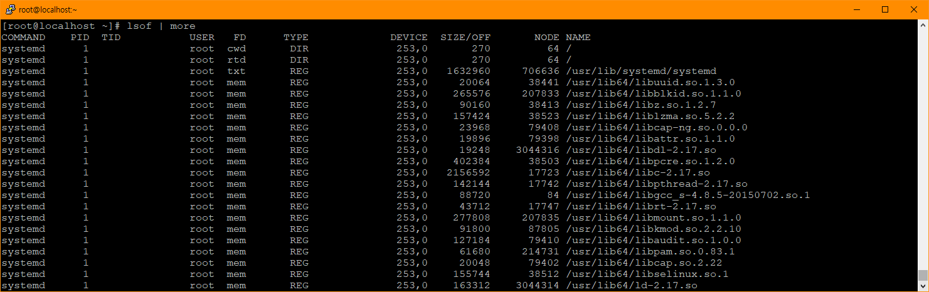Click size value 277808
The image size is (929, 292).
pos(472,217)
